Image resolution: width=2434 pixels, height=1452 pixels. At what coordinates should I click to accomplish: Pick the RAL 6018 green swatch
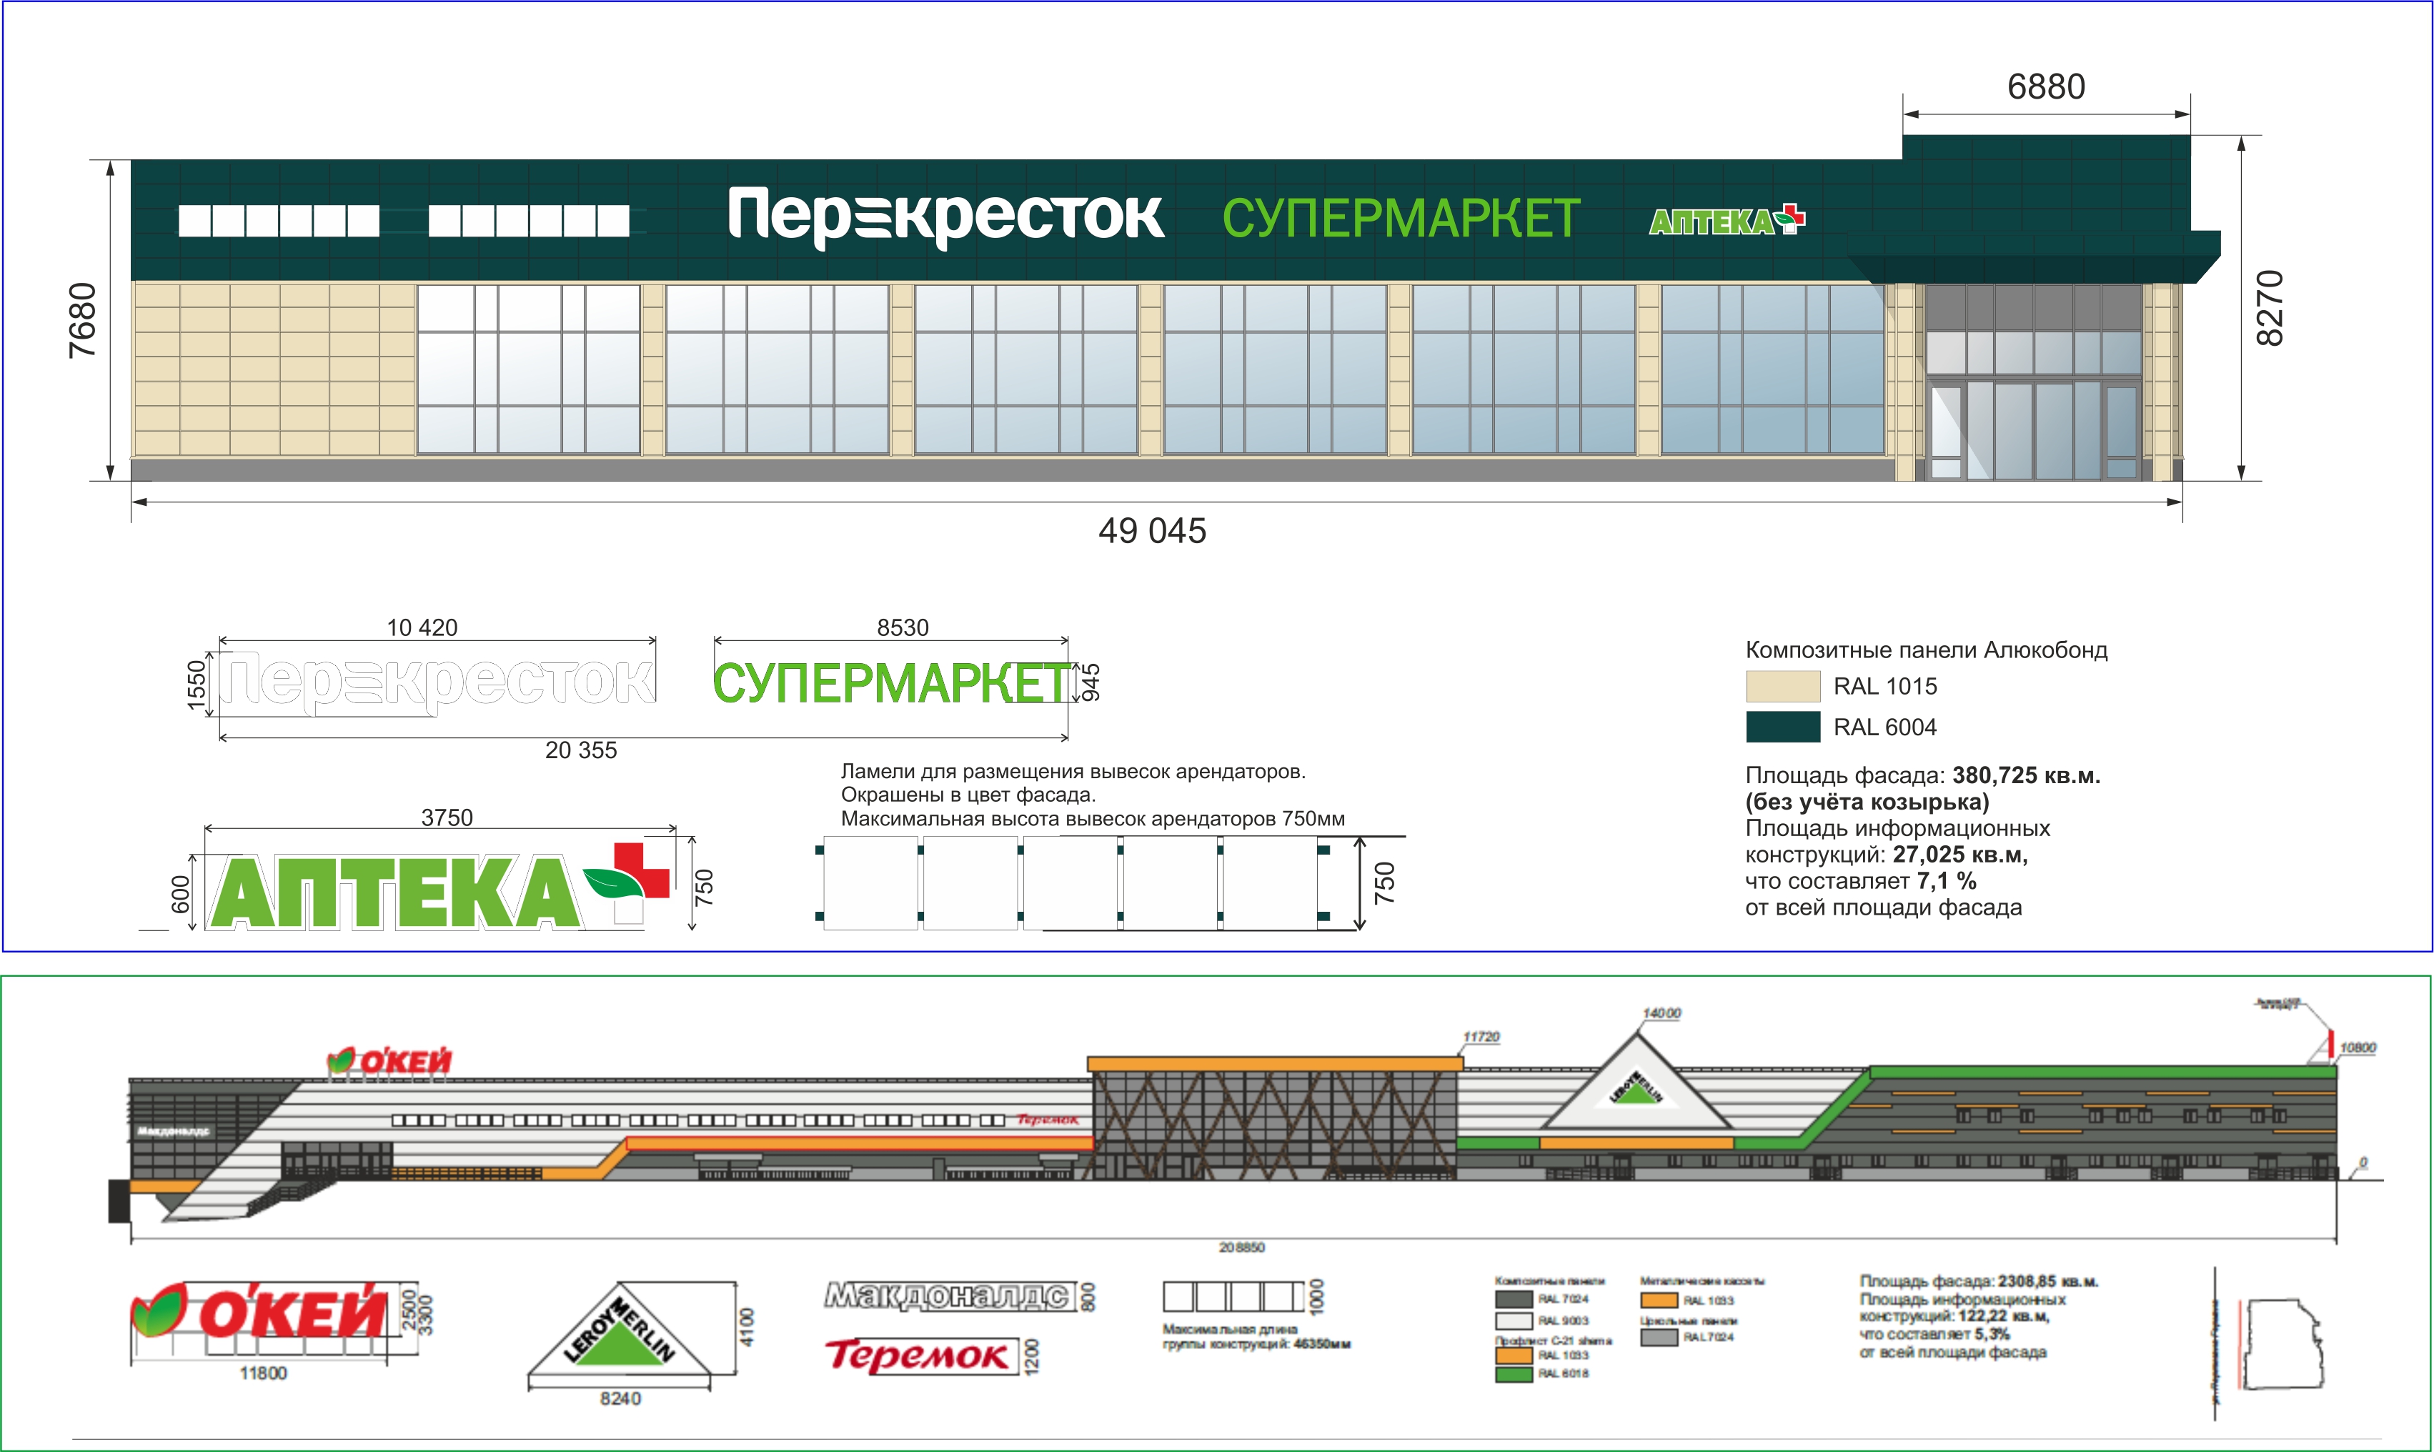(1514, 1373)
